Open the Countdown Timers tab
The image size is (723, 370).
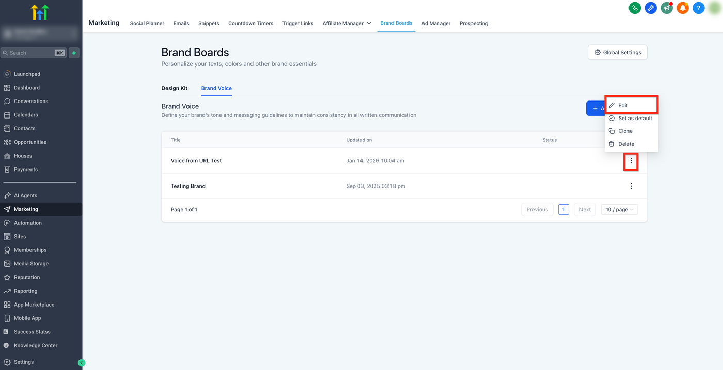(250, 23)
